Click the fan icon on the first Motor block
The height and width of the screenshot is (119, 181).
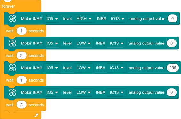pos(12,19)
